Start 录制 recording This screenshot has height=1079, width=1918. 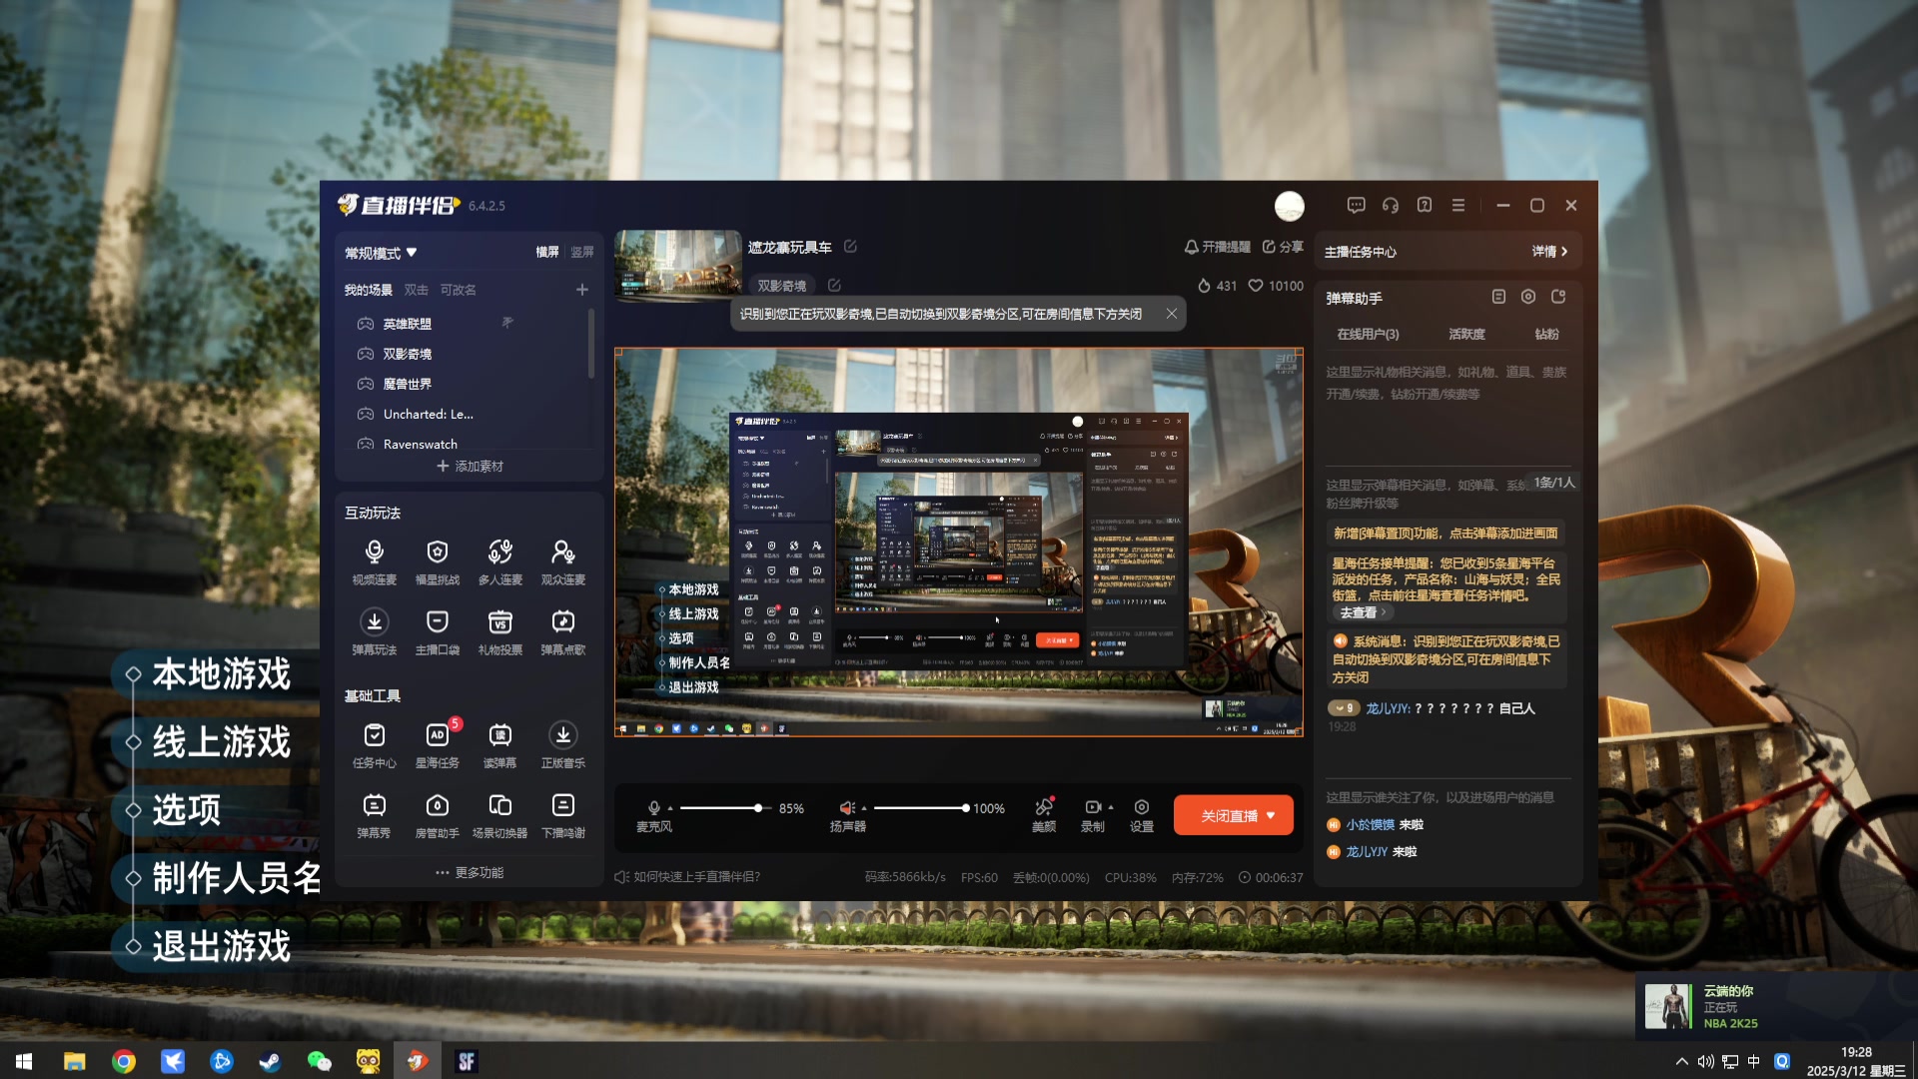tap(1092, 814)
